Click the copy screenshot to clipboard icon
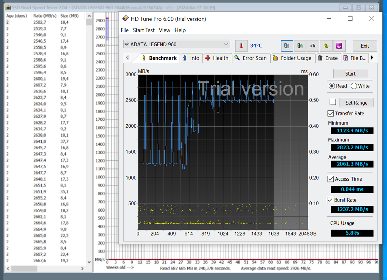The width and height of the screenshot is (387, 280). [x=300, y=45]
